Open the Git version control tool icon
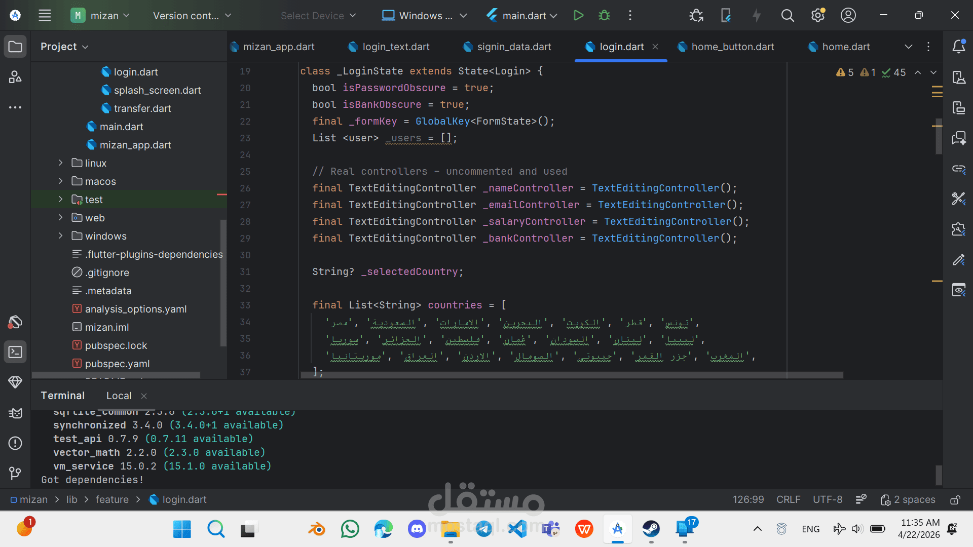 pos(15,474)
